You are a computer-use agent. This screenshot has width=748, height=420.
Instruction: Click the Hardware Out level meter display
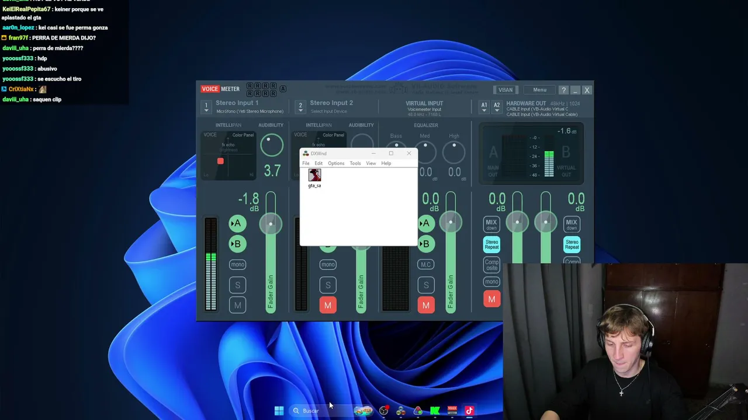click(531, 154)
